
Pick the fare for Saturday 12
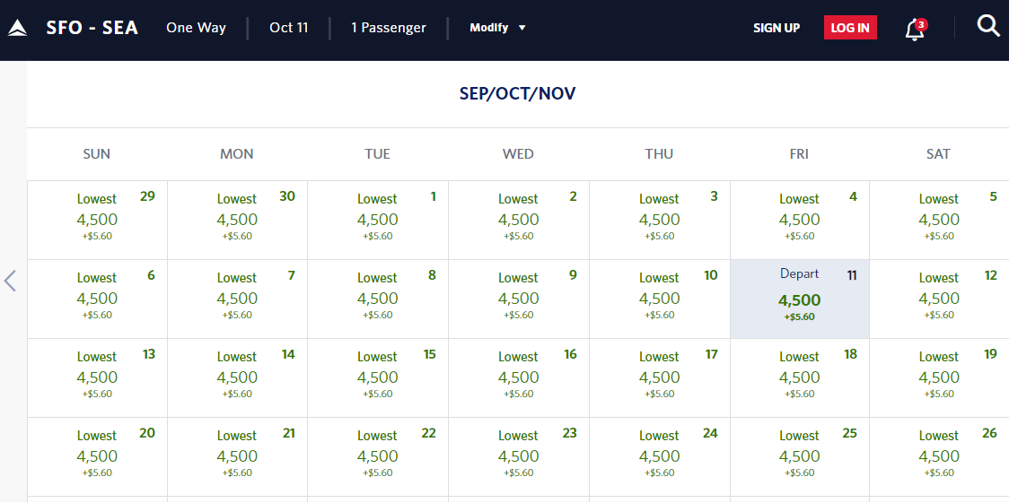click(x=940, y=299)
